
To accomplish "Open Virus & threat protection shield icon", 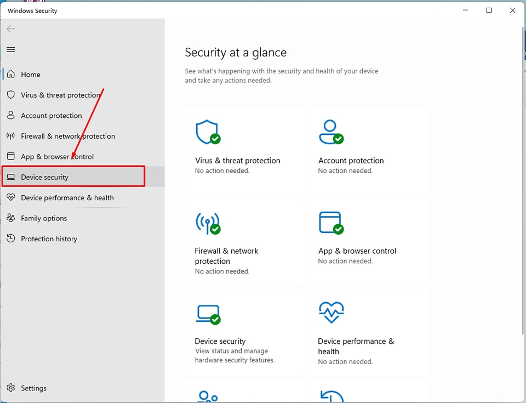I will point(208,131).
